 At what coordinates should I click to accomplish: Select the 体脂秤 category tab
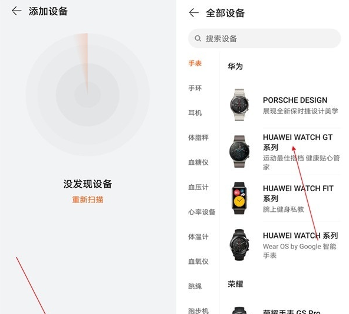pyautogui.click(x=198, y=138)
